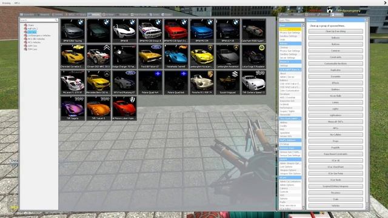Screen dimensions: 388x218
Task: Clean up Cameras
Action: click(x=335, y=51)
